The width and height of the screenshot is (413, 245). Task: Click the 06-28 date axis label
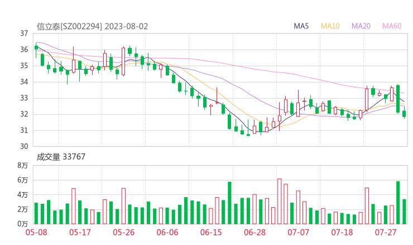click(x=254, y=232)
